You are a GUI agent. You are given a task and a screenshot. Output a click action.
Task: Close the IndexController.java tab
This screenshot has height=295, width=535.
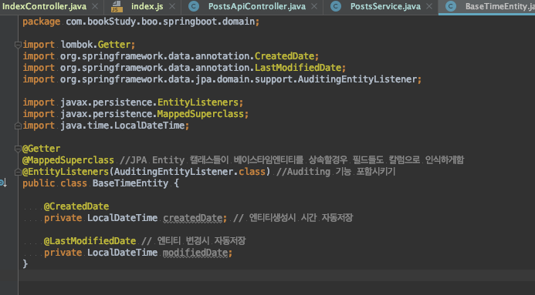click(x=95, y=6)
